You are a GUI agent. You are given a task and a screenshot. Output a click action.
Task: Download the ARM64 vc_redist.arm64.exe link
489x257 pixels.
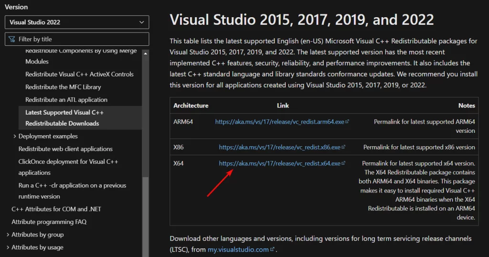click(x=279, y=122)
